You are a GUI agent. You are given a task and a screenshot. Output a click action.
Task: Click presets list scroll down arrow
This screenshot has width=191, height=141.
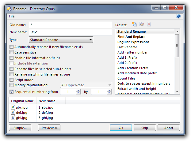[177, 92]
